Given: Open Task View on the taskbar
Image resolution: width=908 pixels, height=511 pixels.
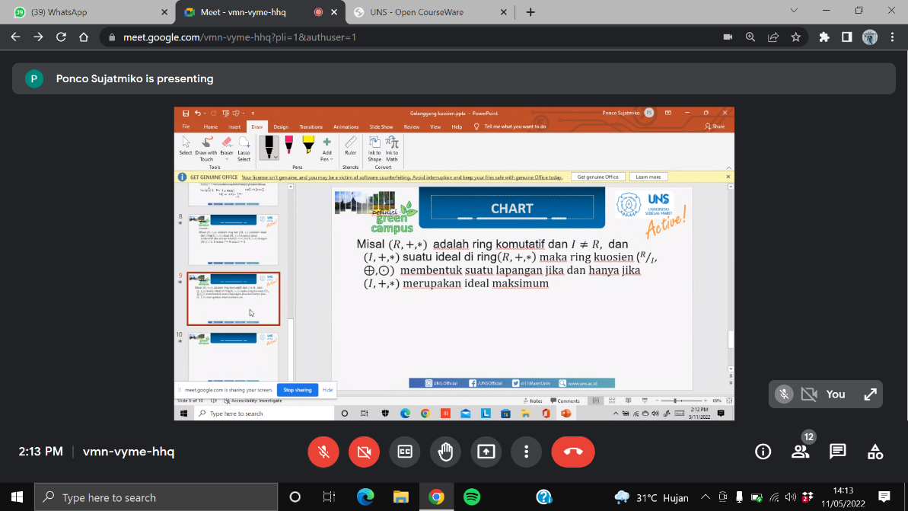Looking at the screenshot, I should click(329, 497).
